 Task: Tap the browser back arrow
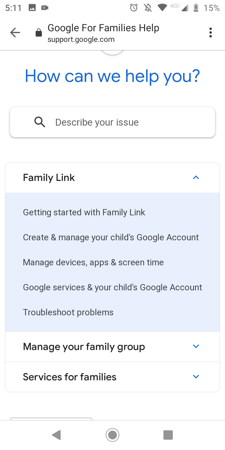(15, 32)
